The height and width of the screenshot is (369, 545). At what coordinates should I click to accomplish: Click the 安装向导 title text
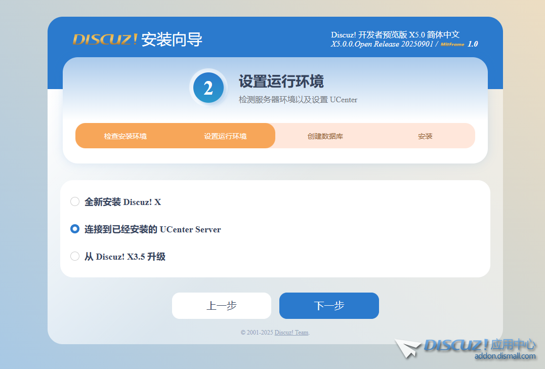(x=172, y=39)
